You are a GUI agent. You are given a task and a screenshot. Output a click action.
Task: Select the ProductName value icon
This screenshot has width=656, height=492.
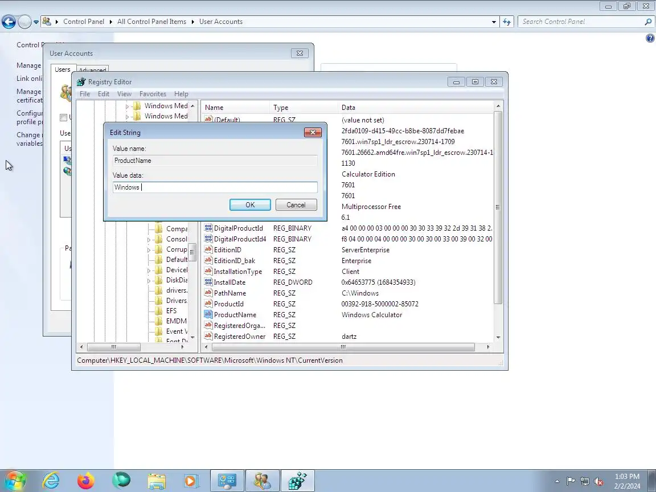(208, 314)
